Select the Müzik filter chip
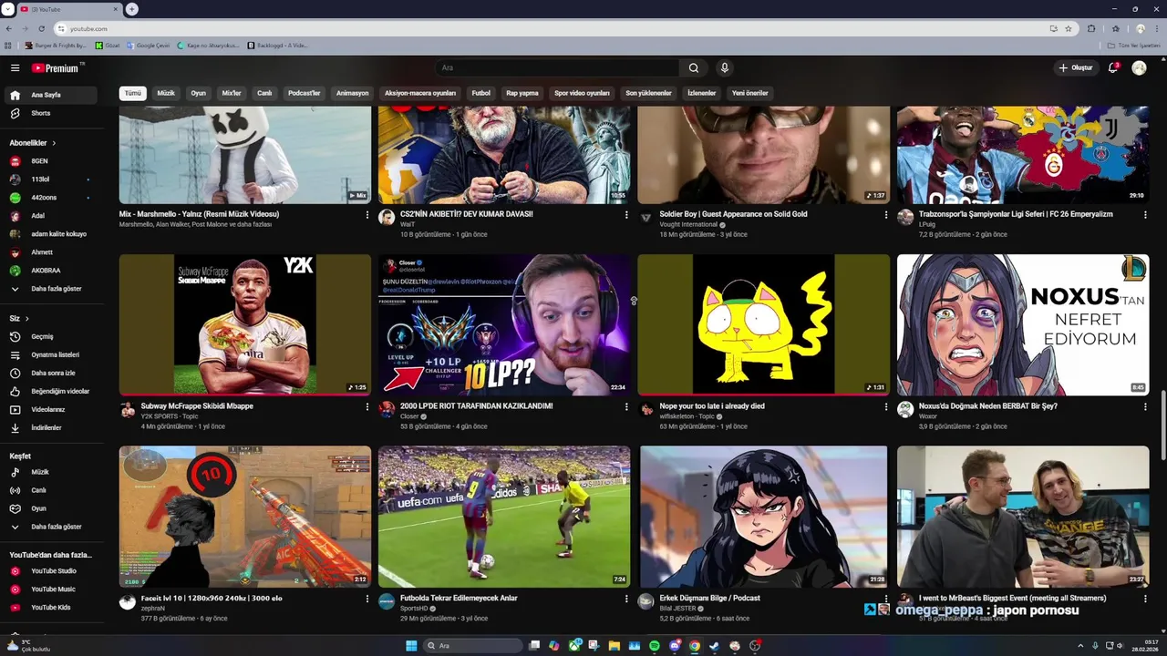Screen dimensions: 1167x656 pos(166,93)
